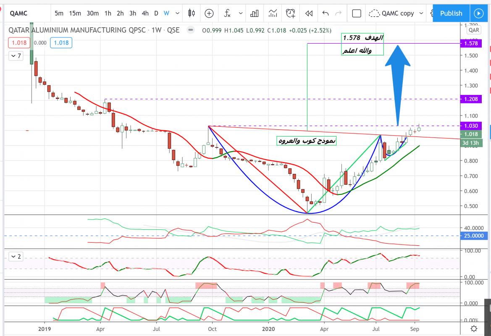Expand the timeframe interval dropdown arrow
Image resolution: width=491 pixels, height=336 pixels.
pyautogui.click(x=177, y=13)
